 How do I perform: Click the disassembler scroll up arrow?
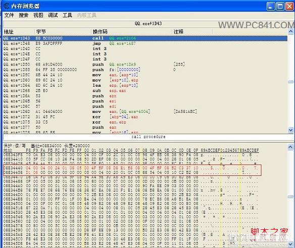(290, 31)
